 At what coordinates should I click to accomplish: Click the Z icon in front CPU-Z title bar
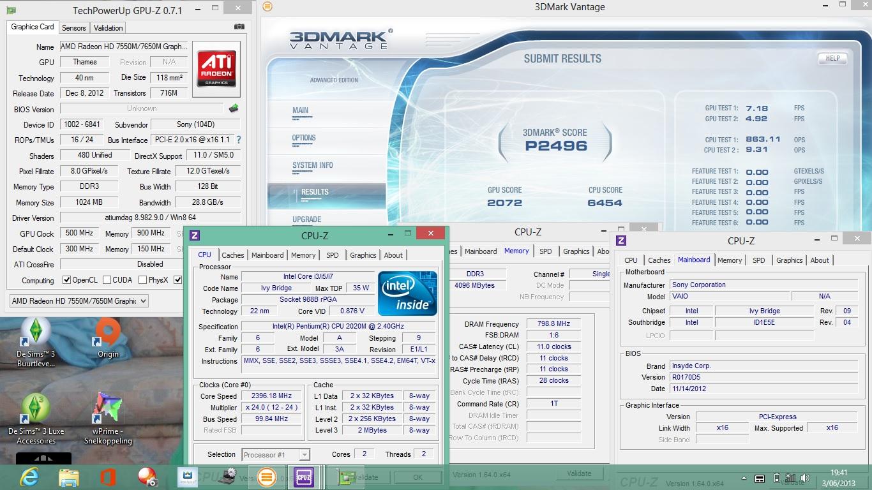195,235
